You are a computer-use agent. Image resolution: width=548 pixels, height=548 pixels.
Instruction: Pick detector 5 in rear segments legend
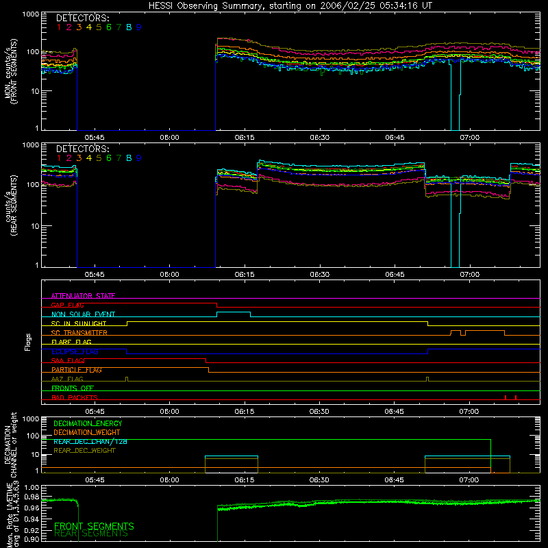coord(99,158)
